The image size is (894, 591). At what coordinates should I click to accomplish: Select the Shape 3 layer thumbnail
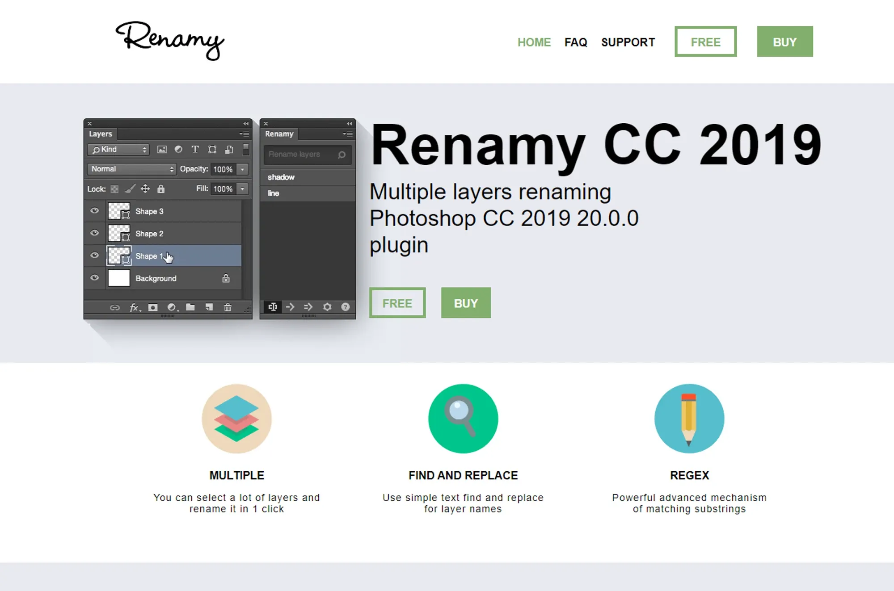pos(119,211)
